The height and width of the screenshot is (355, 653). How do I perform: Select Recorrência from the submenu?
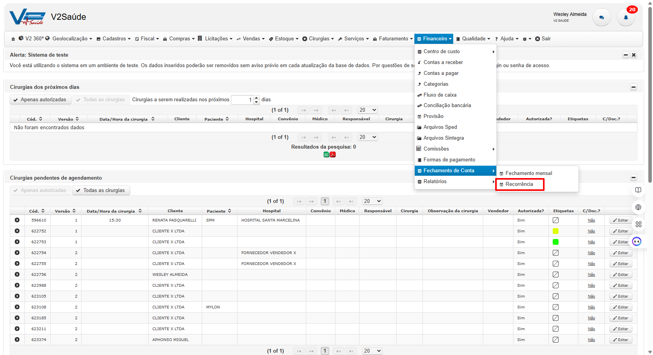[x=519, y=184]
